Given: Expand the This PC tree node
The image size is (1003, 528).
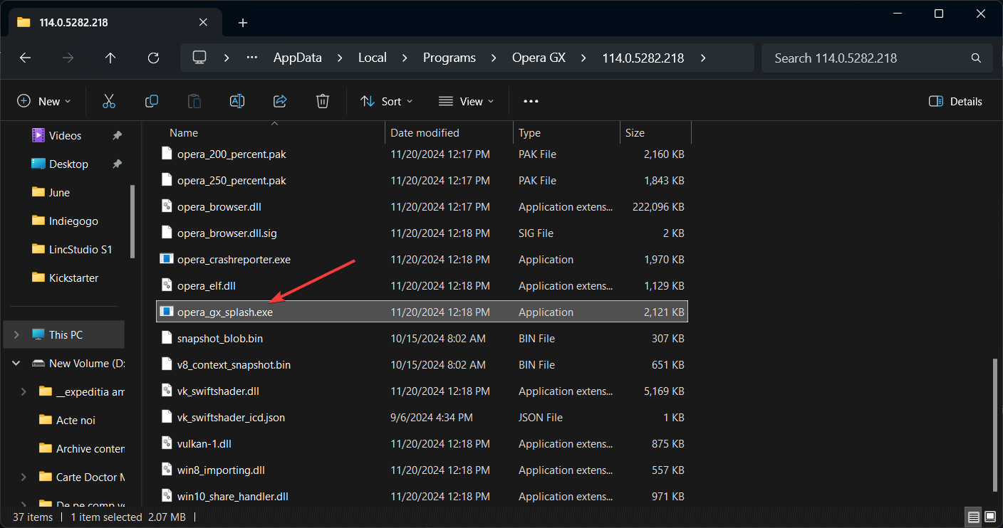Looking at the screenshot, I should click(16, 334).
